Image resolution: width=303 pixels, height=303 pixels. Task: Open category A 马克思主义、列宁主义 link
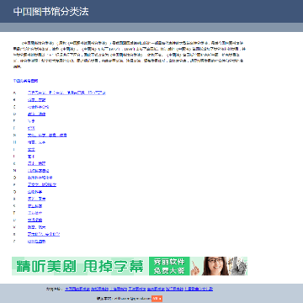pyautogui.click(x=66, y=93)
